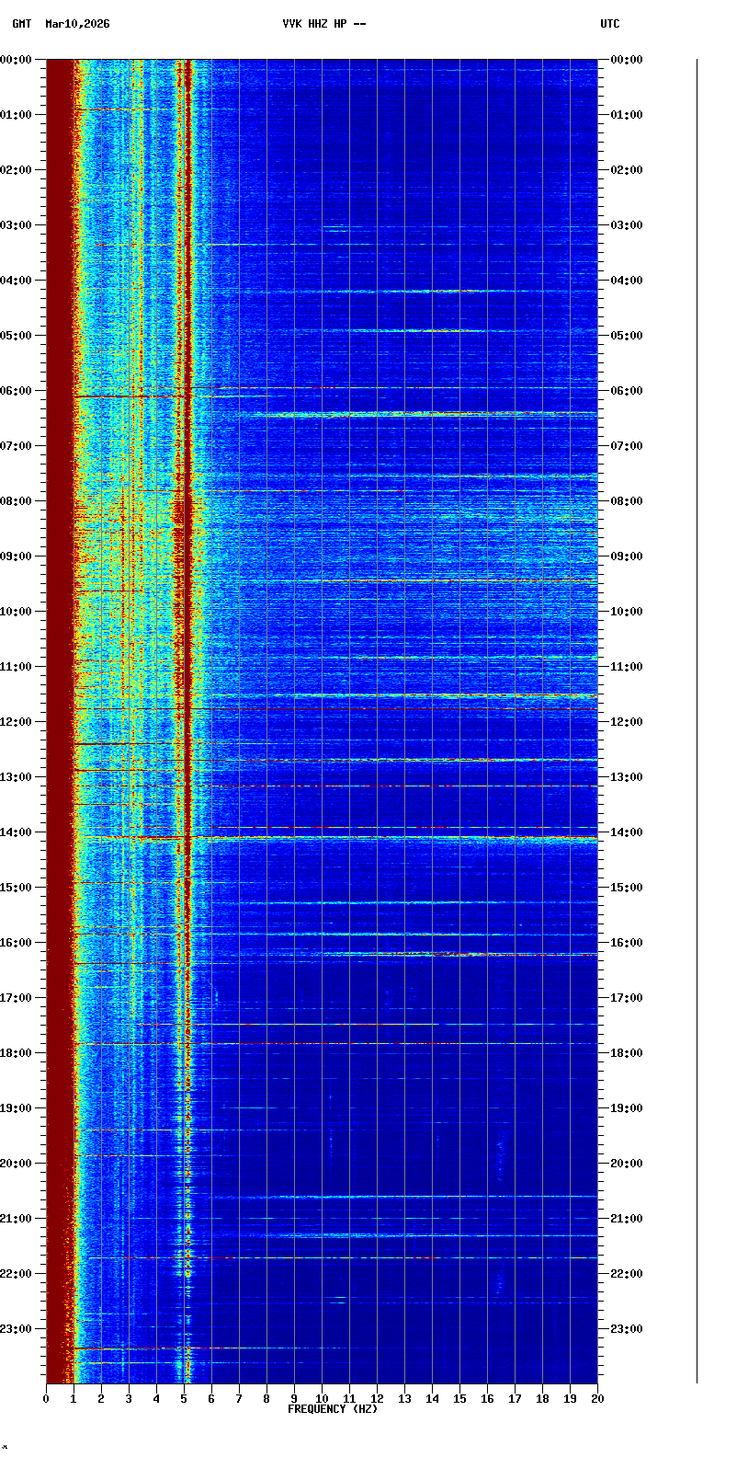Click the 00:00 label on right axis

627,60
